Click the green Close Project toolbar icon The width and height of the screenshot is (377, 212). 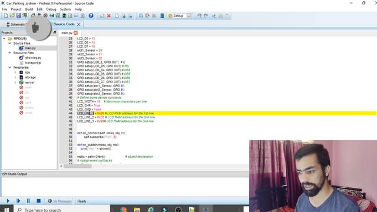point(25,16)
